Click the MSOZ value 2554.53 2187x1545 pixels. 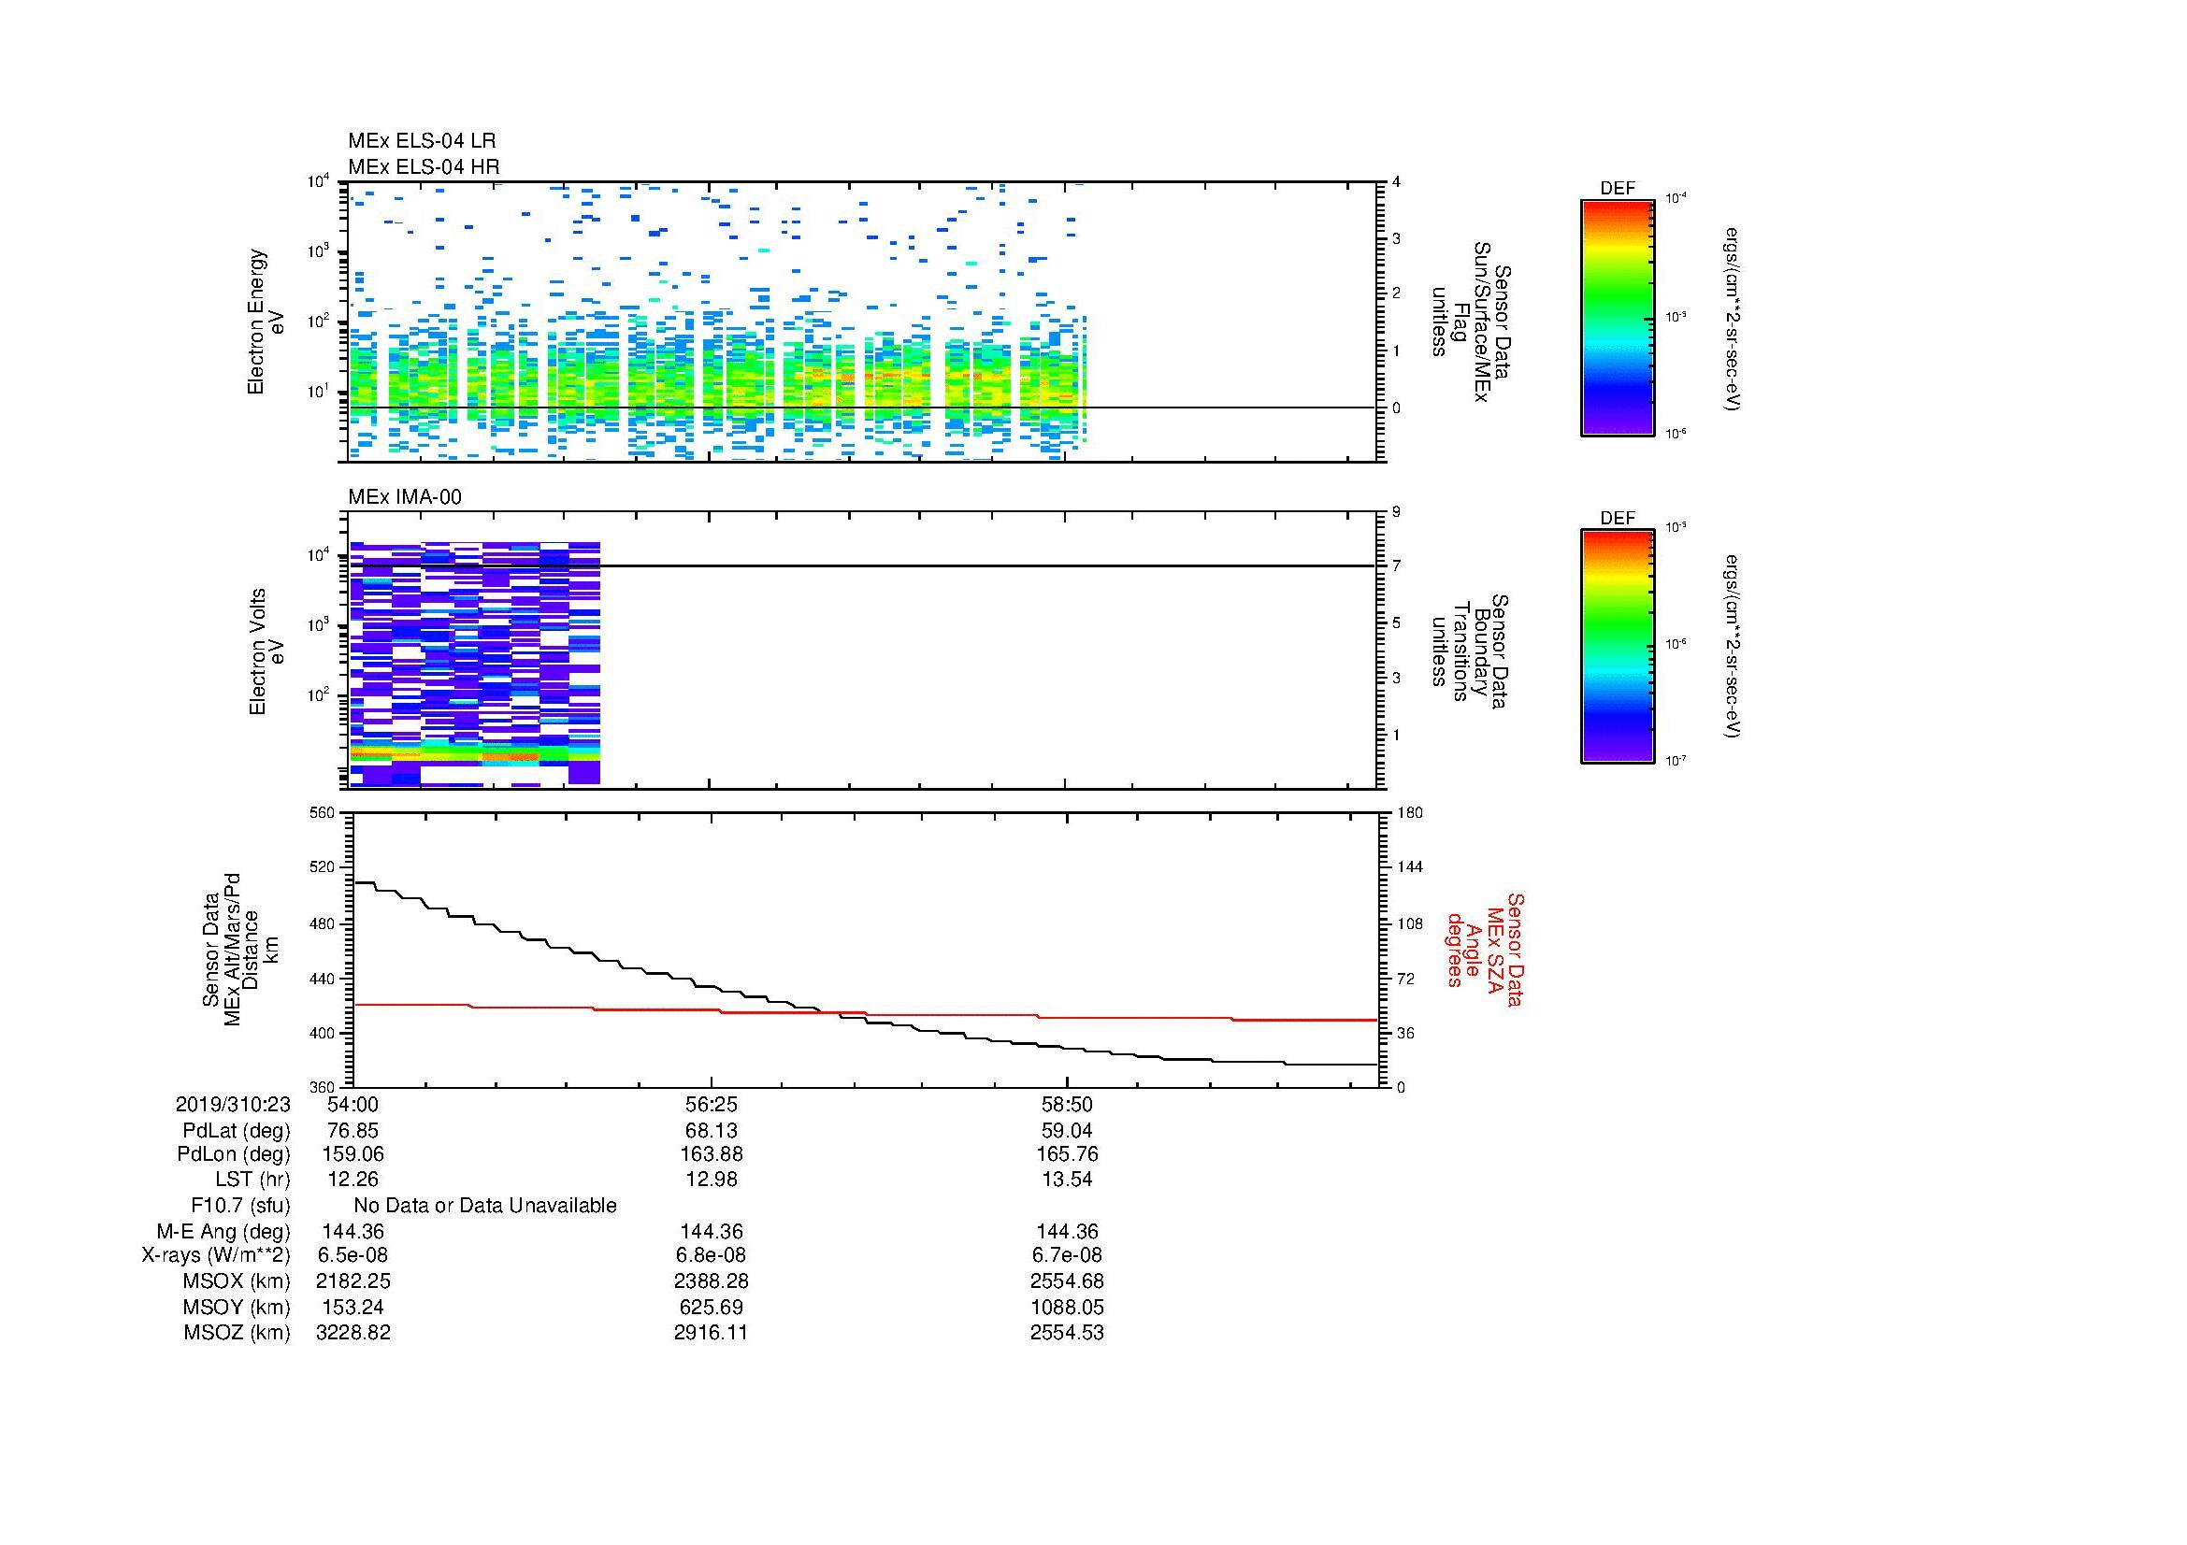coord(1067,1334)
